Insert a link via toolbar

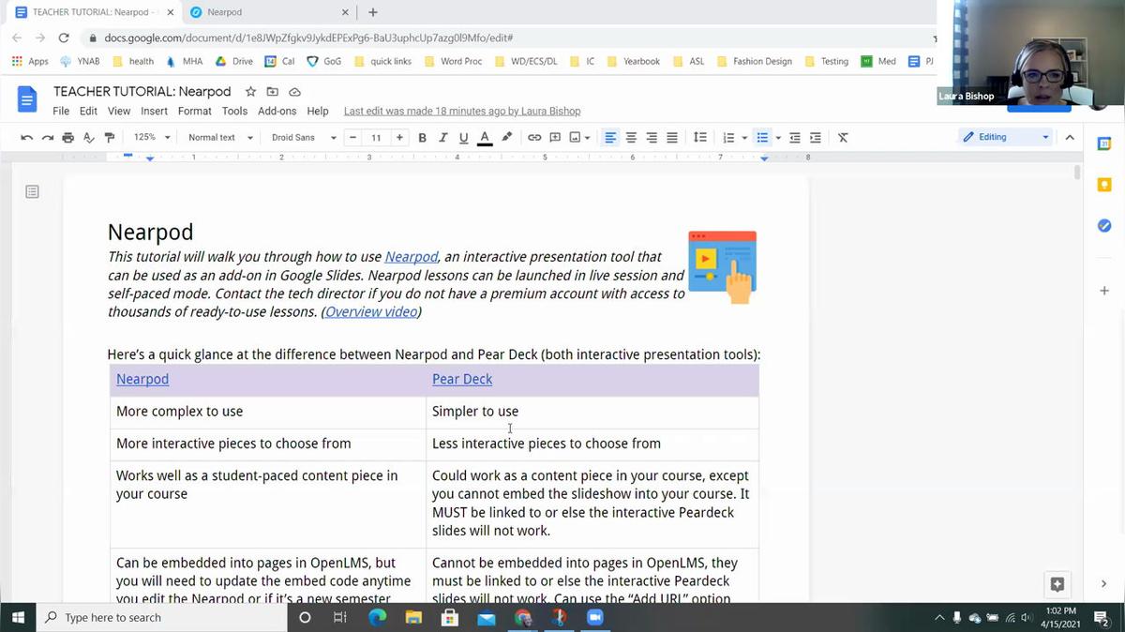coord(534,138)
